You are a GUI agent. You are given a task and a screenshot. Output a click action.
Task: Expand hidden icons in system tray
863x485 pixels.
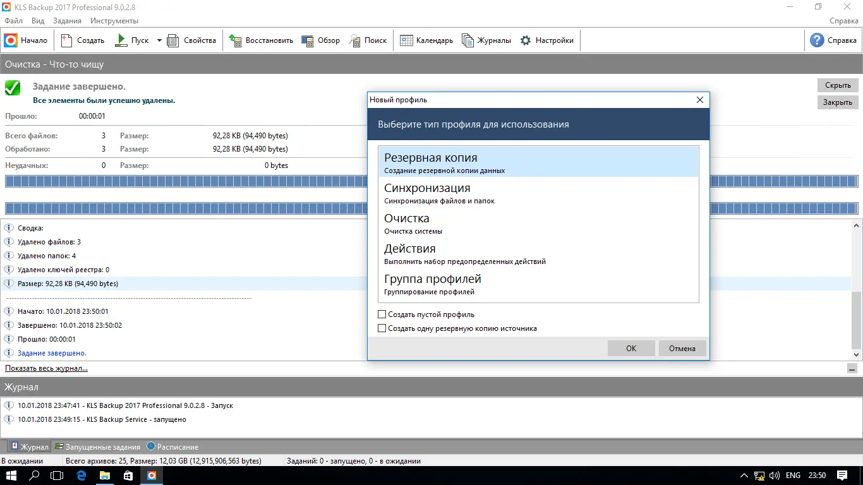pyautogui.click(x=744, y=474)
